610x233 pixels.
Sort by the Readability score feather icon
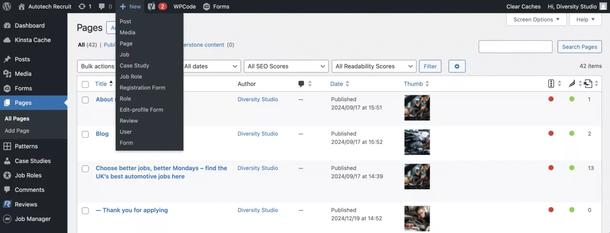(571, 84)
